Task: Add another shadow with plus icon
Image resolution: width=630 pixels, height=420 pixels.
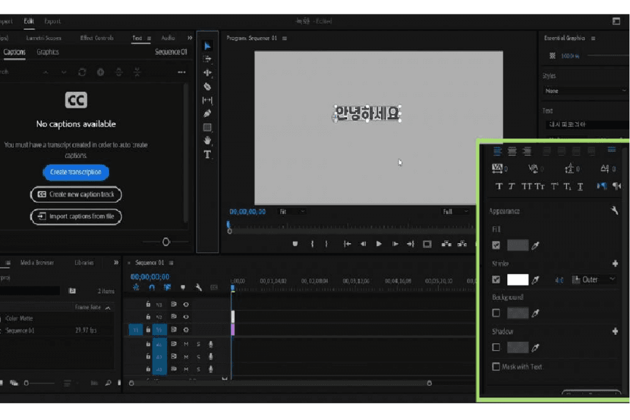Action: (615, 331)
